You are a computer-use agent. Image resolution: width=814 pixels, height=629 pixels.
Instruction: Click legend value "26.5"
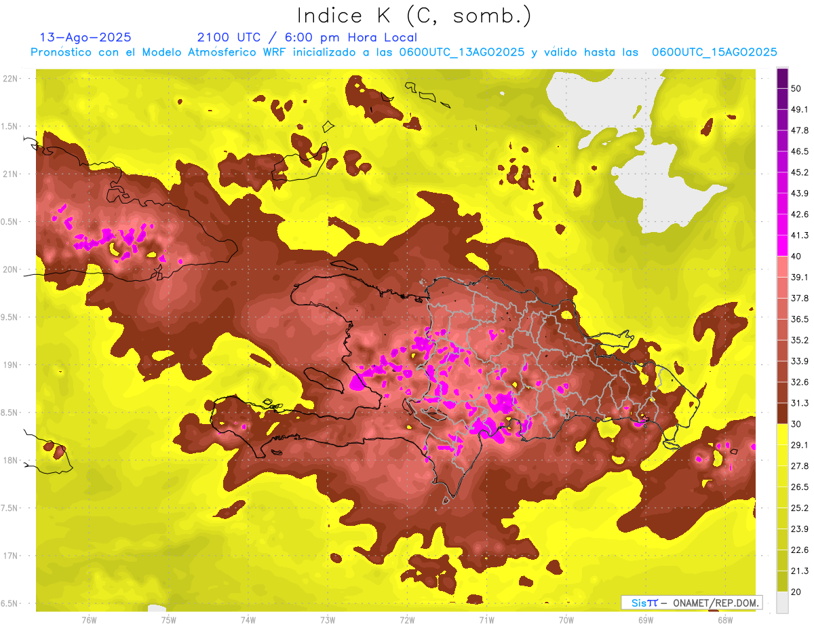pos(800,487)
